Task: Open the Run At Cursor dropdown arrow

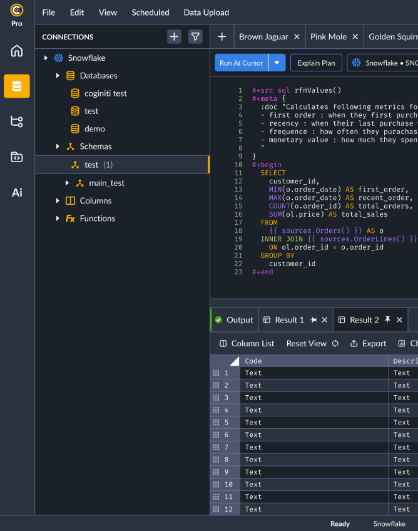Action: (x=277, y=63)
